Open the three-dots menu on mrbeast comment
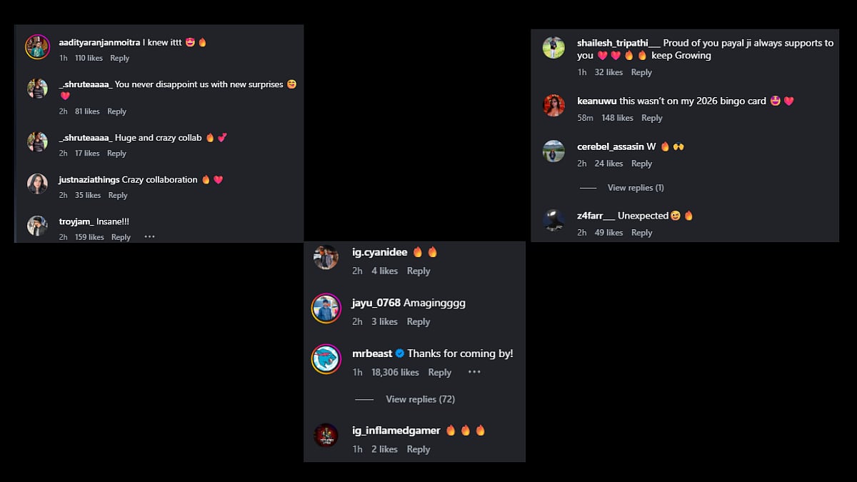Viewport: 857px width, 482px height. click(475, 372)
